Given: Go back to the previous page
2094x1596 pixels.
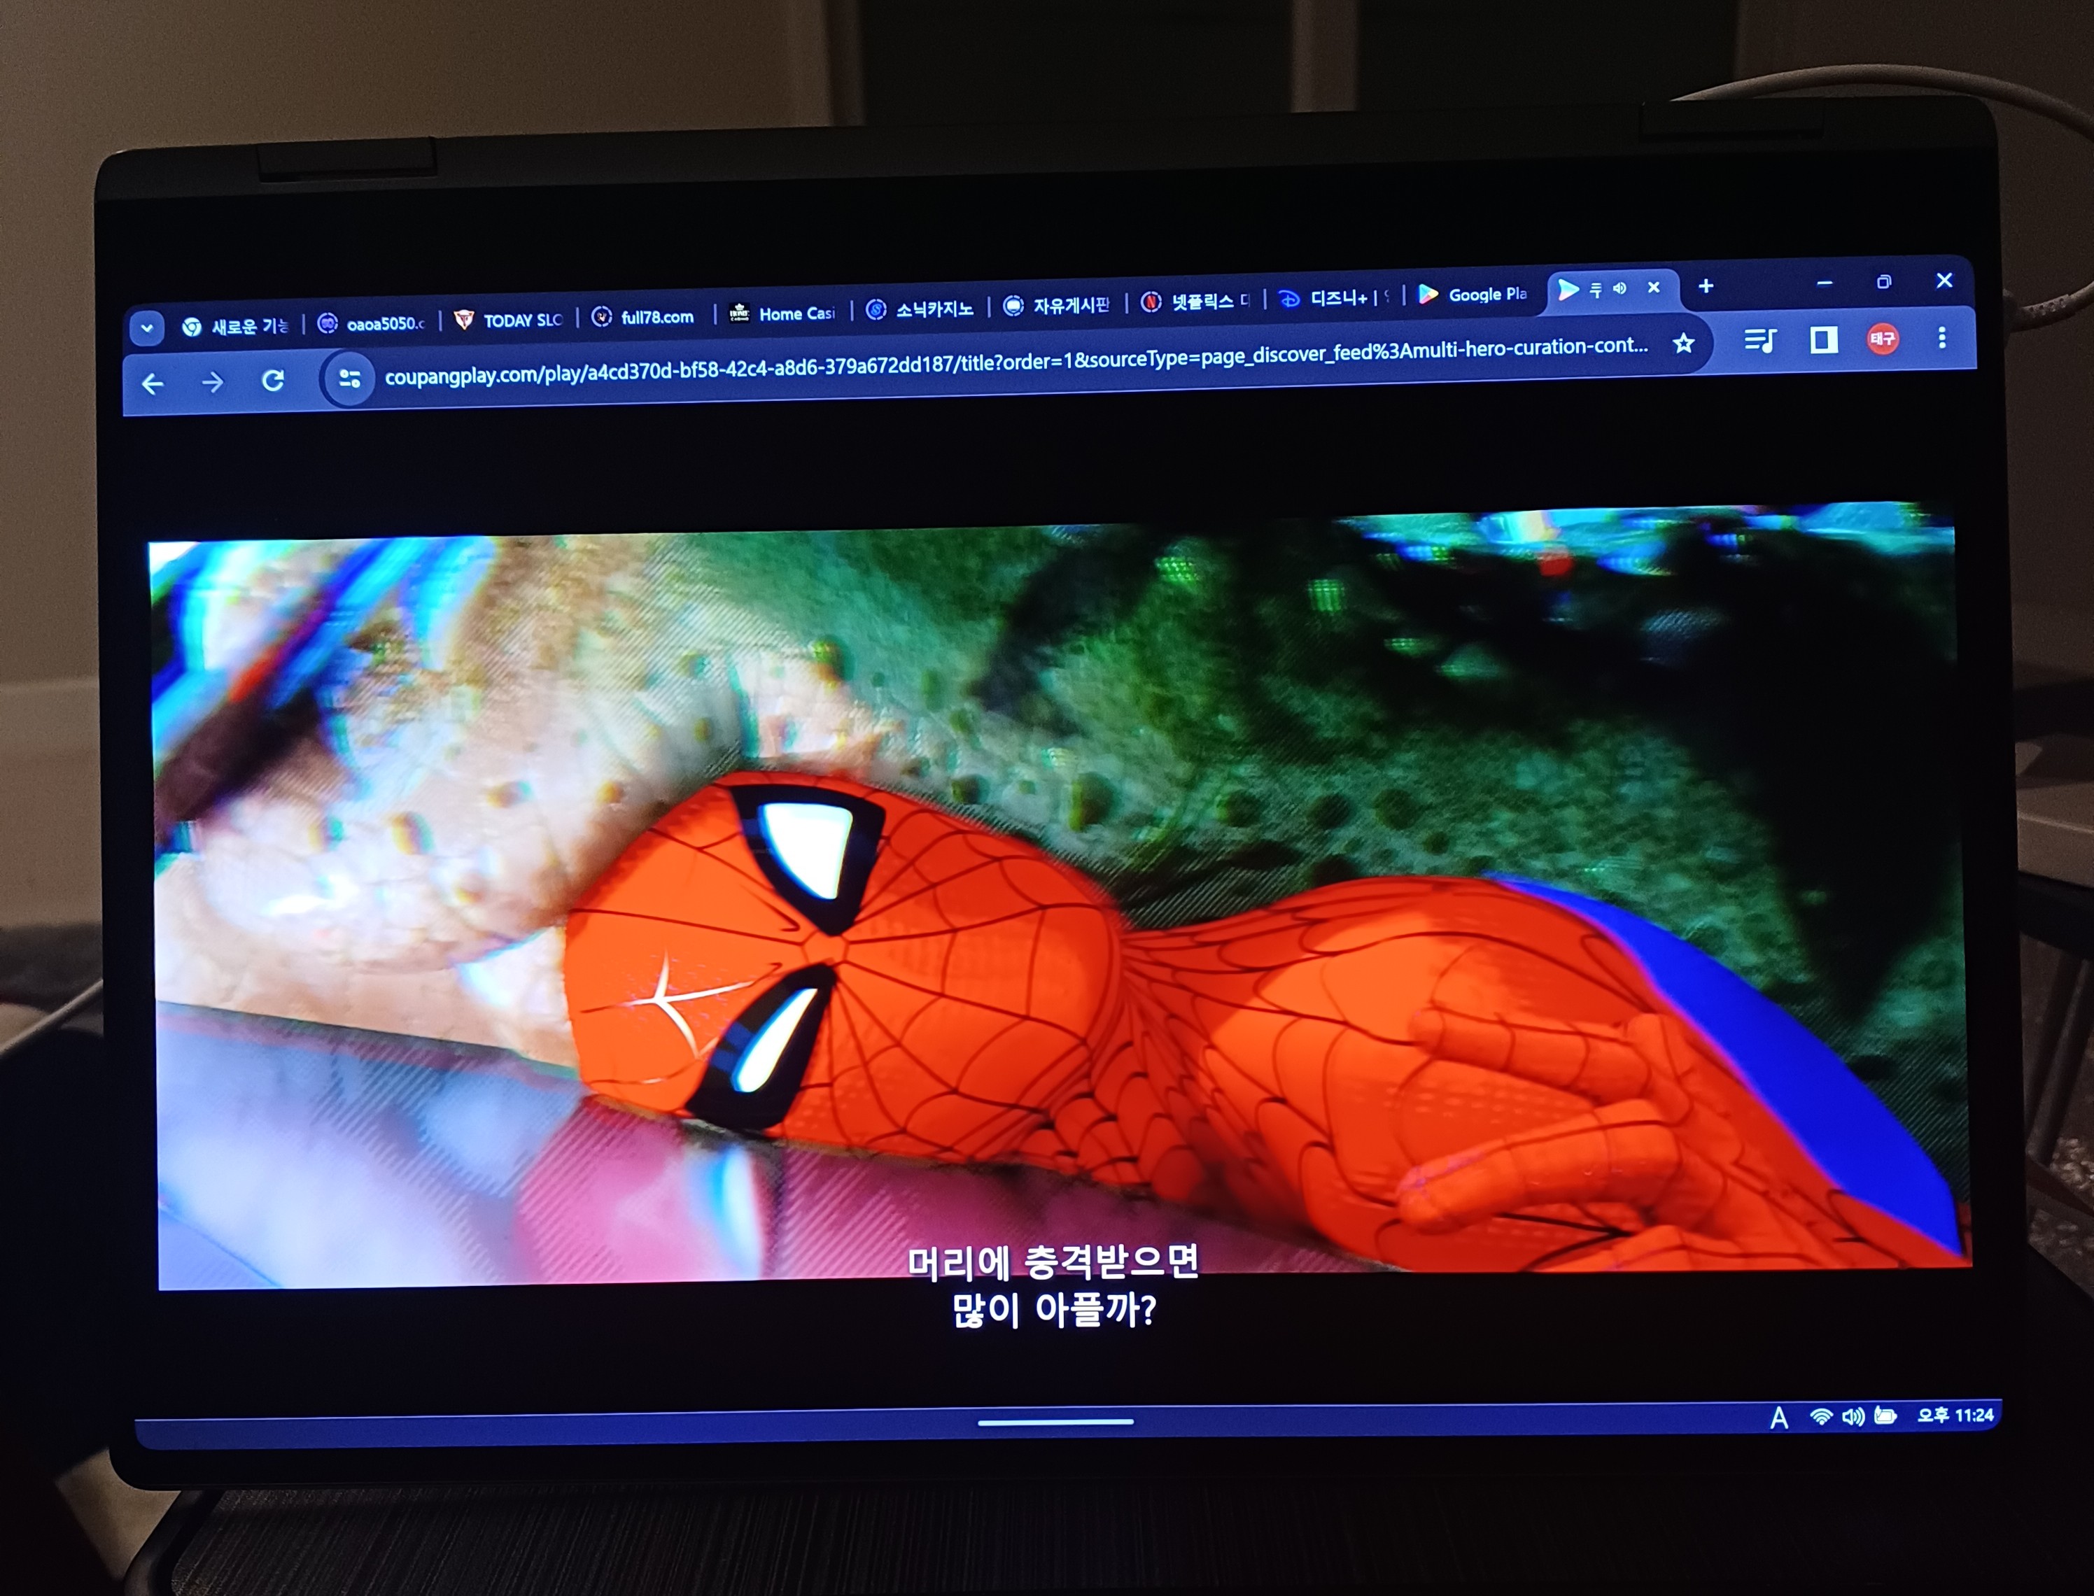Looking at the screenshot, I should (x=153, y=384).
